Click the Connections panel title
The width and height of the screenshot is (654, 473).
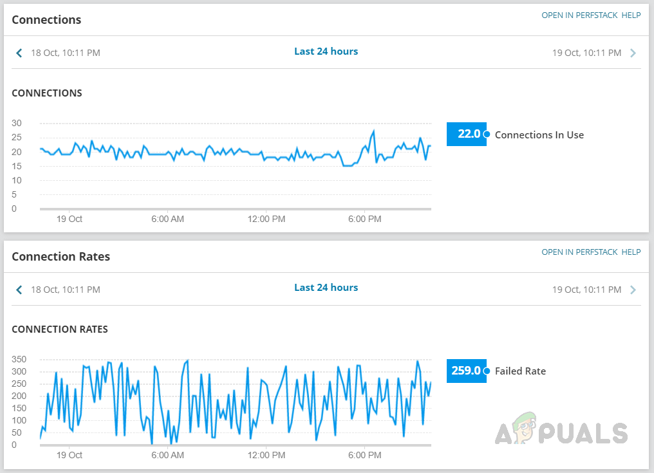[46, 19]
